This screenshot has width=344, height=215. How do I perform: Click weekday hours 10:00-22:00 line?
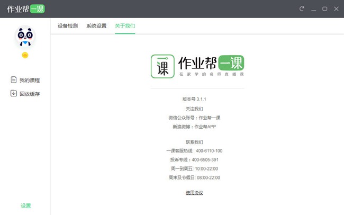click(x=194, y=168)
